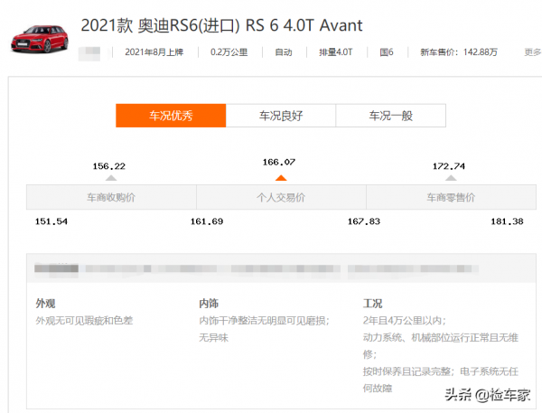Viewport: 542px width, 413px height.
Task: Switch to the 车况良好 tab
Action: (281, 116)
